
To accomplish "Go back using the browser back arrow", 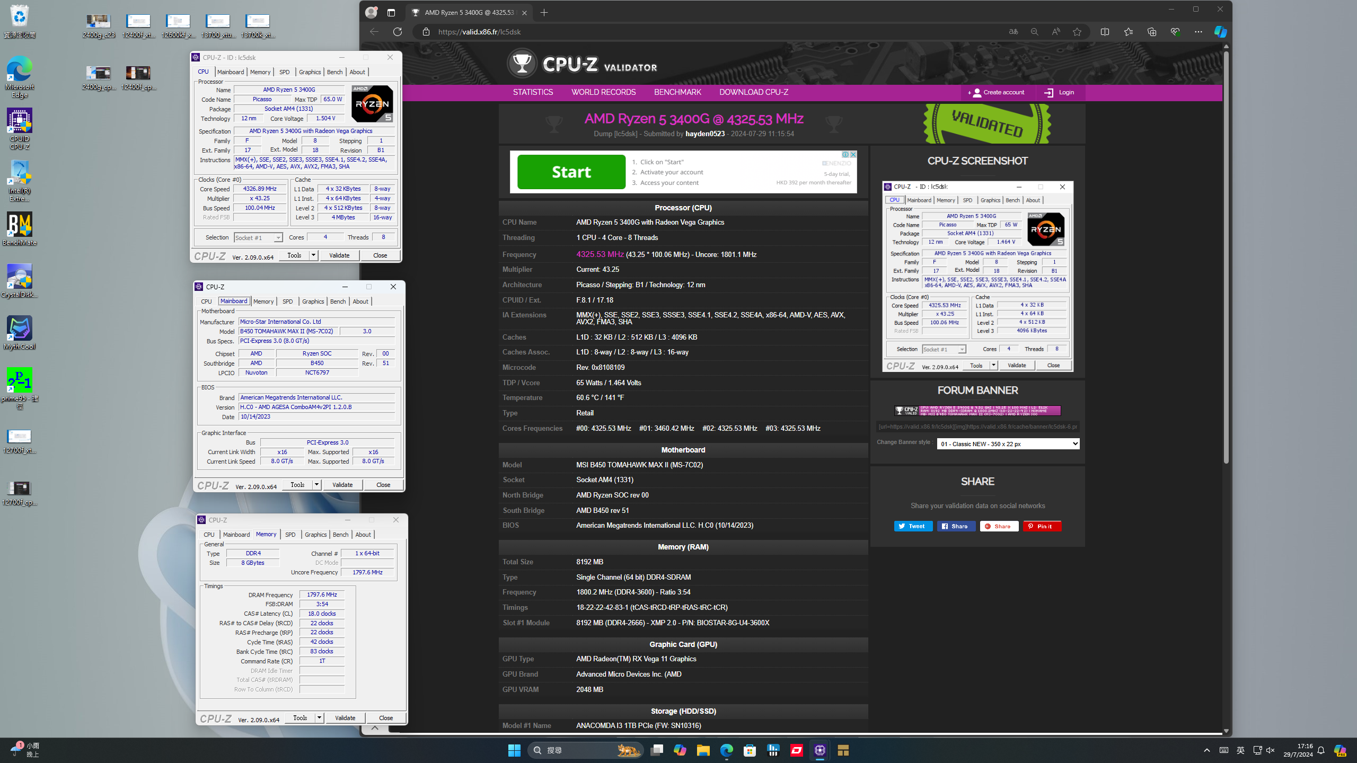I will coord(374,32).
